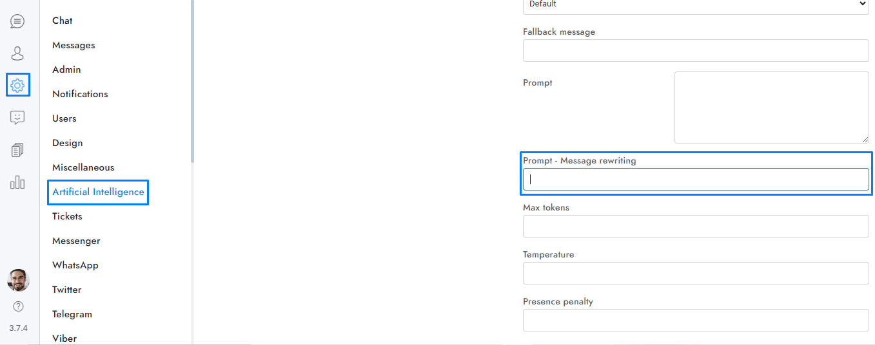Open the articles documents icon
Image resolution: width=875 pixels, height=345 pixels.
17,150
